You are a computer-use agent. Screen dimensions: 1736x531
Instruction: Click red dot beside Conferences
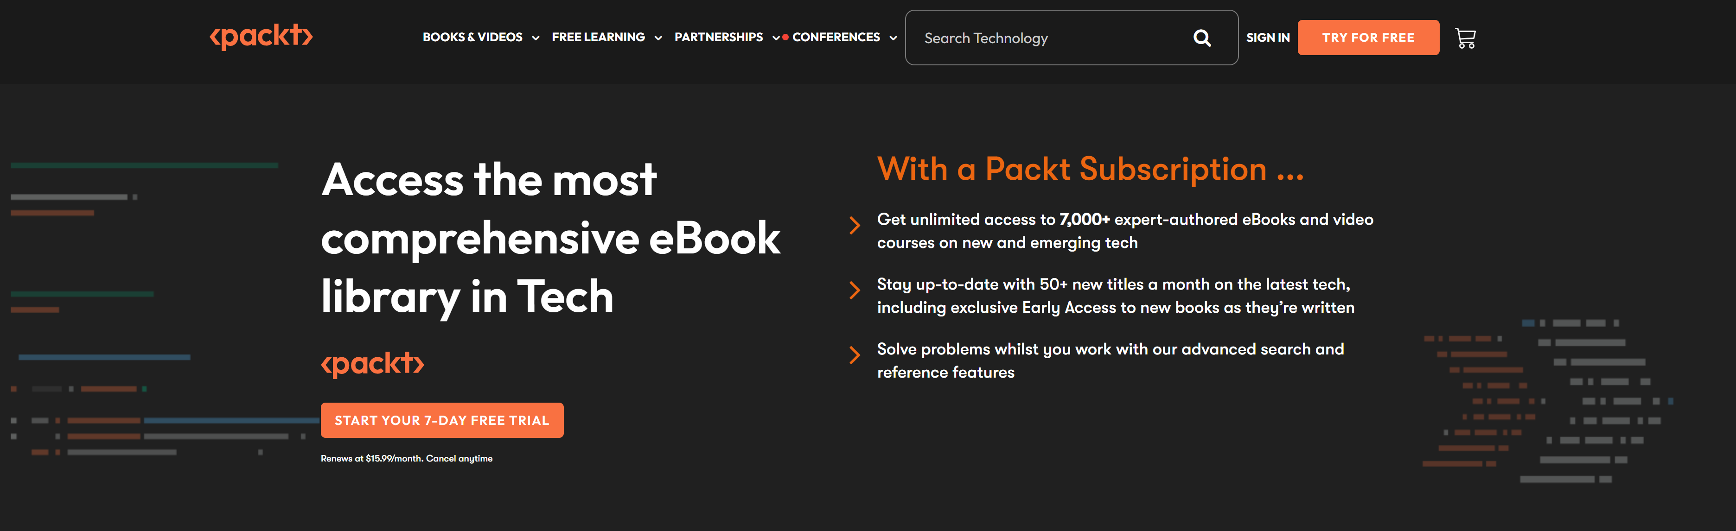coord(785,38)
